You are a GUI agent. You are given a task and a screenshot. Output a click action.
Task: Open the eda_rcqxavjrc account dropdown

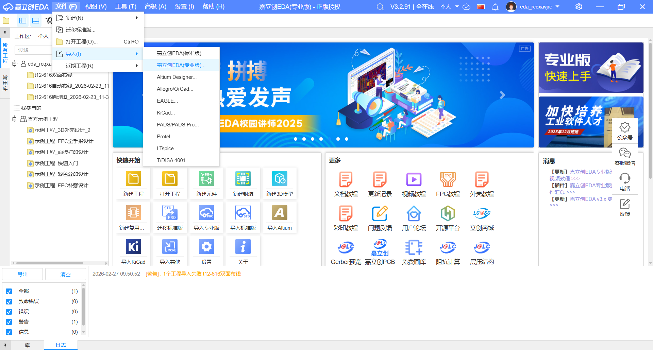pos(557,7)
